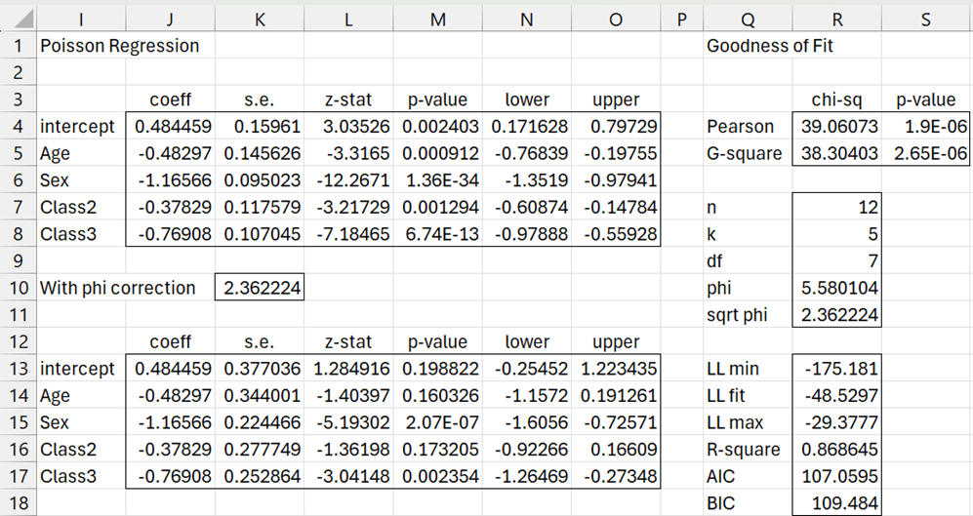973x516 pixels.
Task: Select the phi value 5.580104
Action: coord(837,288)
